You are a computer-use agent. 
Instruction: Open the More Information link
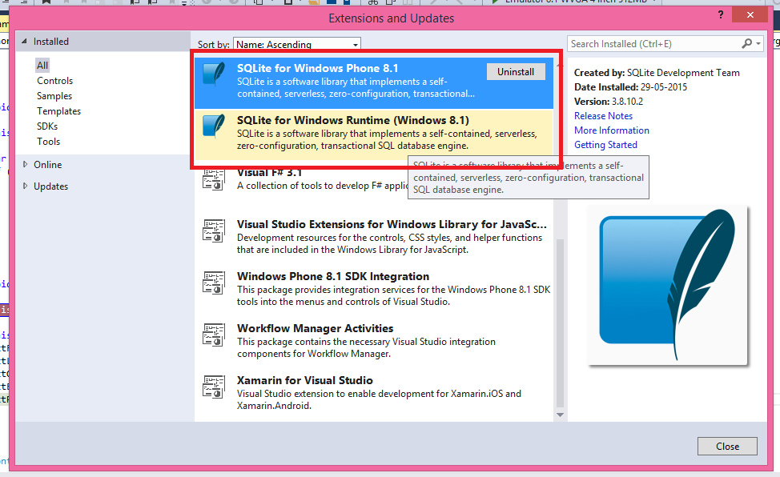click(612, 130)
